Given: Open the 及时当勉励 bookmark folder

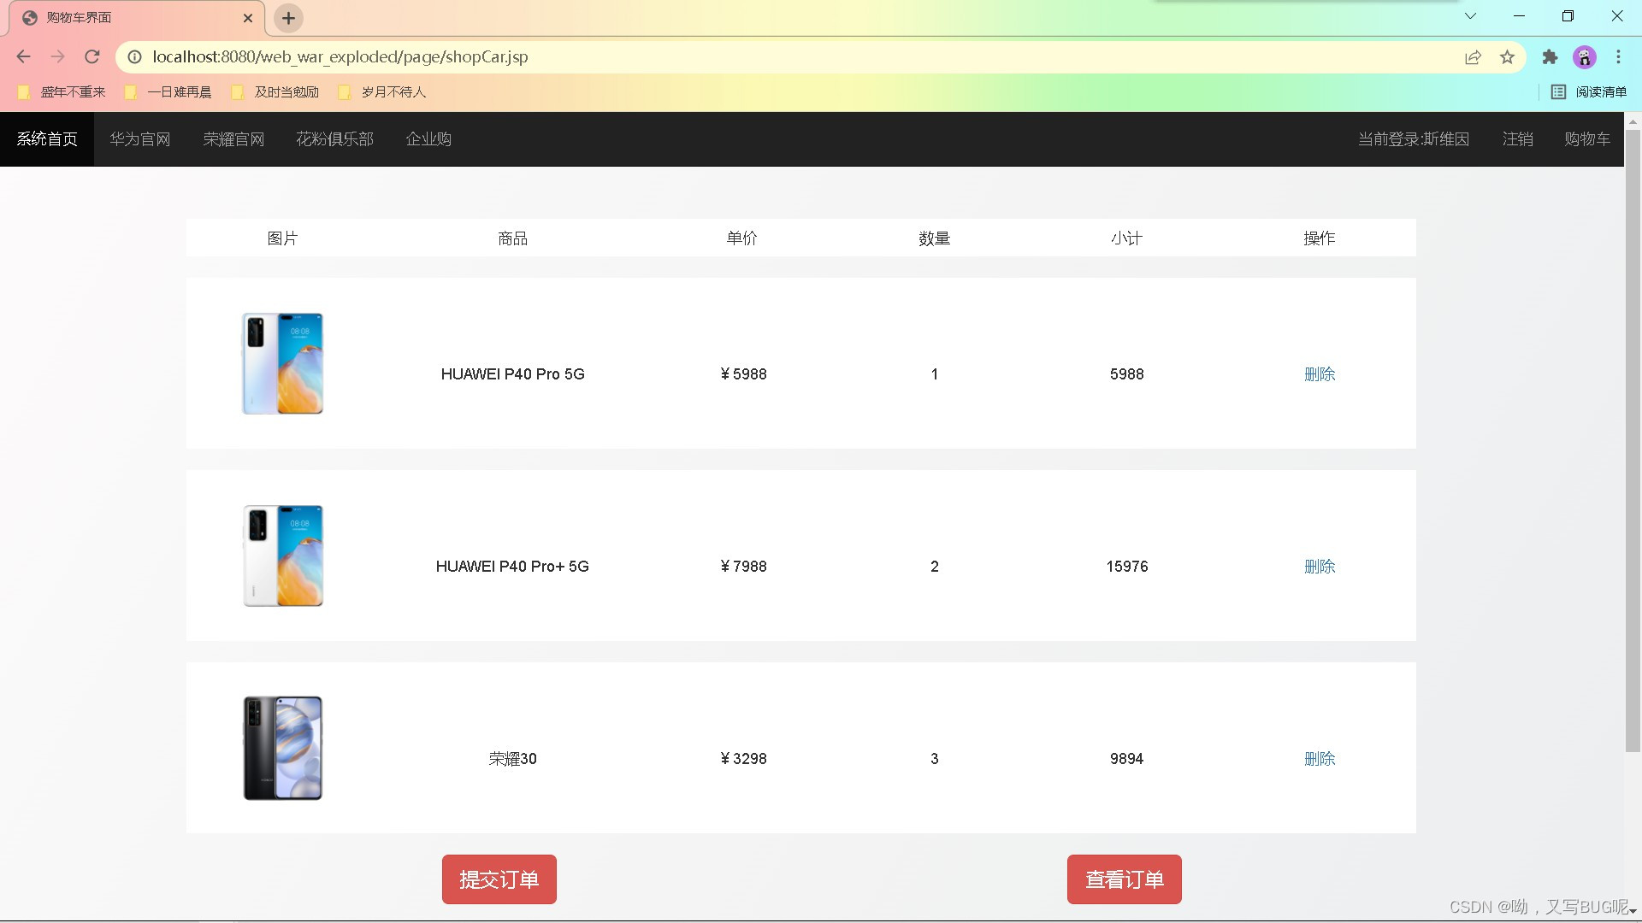Looking at the screenshot, I should [275, 92].
